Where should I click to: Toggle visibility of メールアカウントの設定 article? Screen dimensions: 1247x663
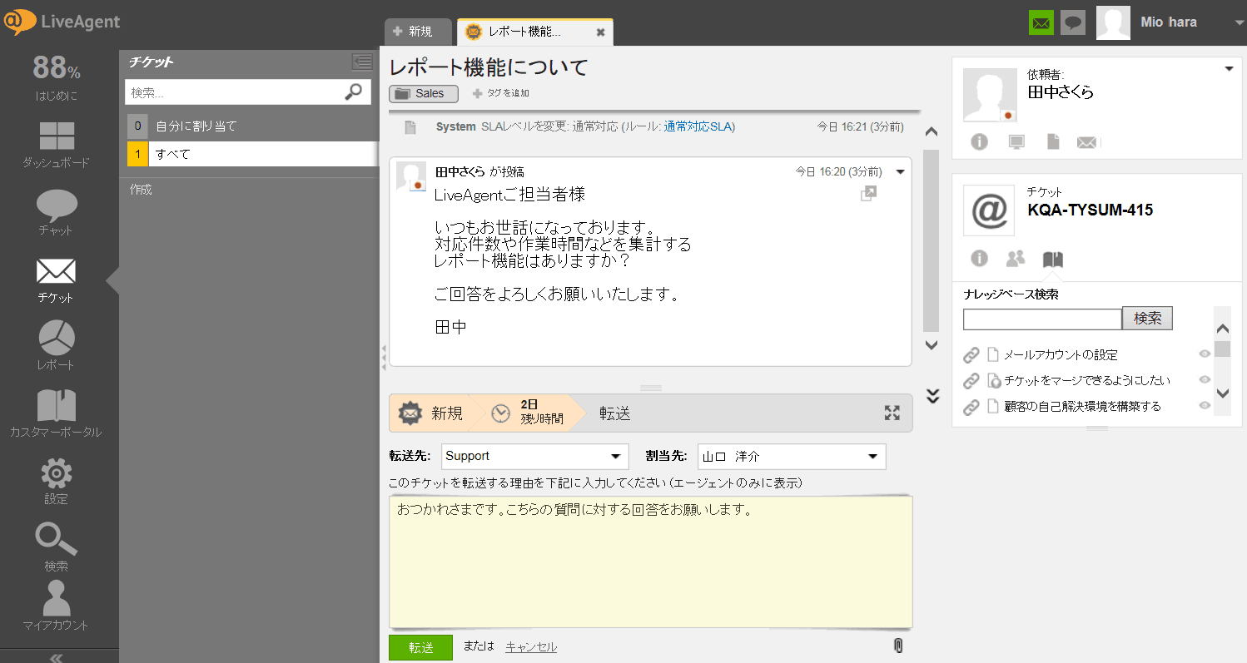1204,354
